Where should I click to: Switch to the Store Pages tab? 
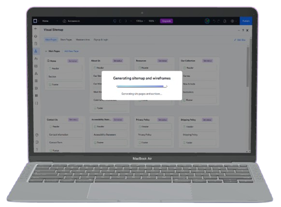click(x=66, y=40)
